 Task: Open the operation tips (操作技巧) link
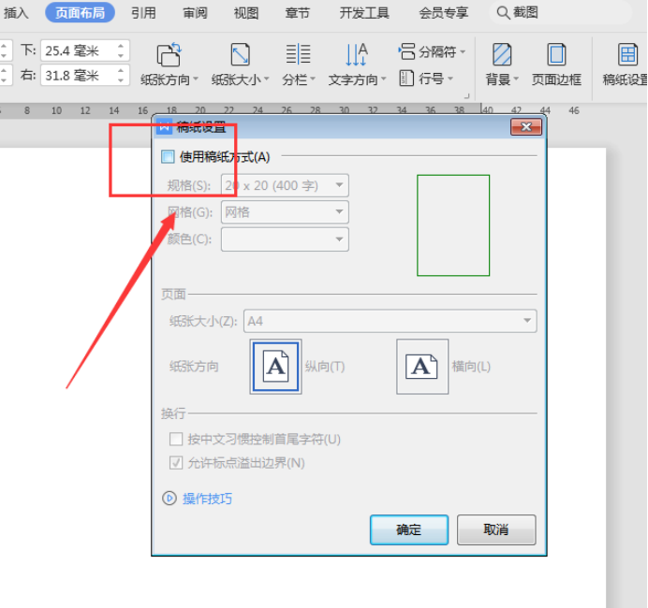(207, 499)
